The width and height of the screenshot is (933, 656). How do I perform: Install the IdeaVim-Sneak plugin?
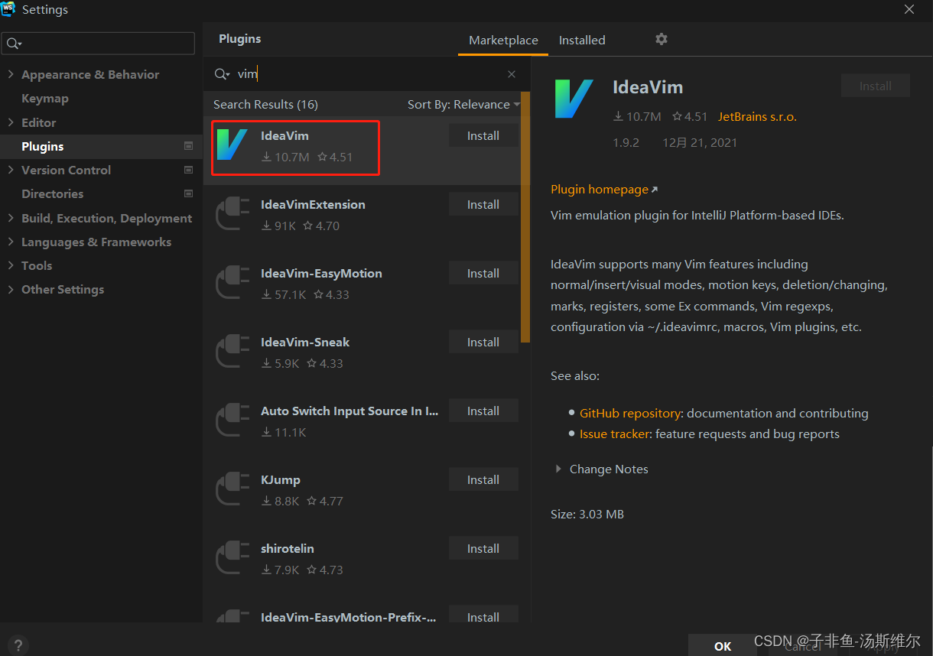click(x=483, y=342)
